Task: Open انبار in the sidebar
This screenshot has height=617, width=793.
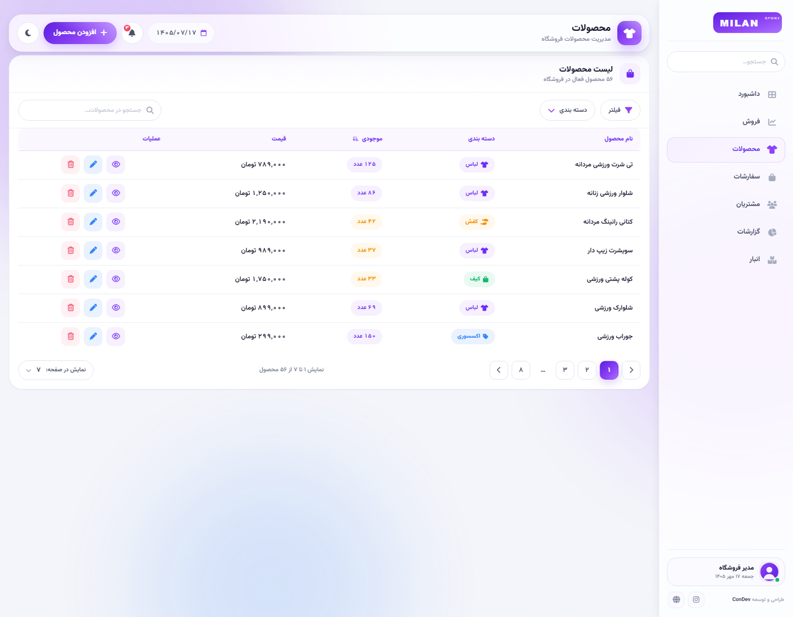Action: (726, 259)
